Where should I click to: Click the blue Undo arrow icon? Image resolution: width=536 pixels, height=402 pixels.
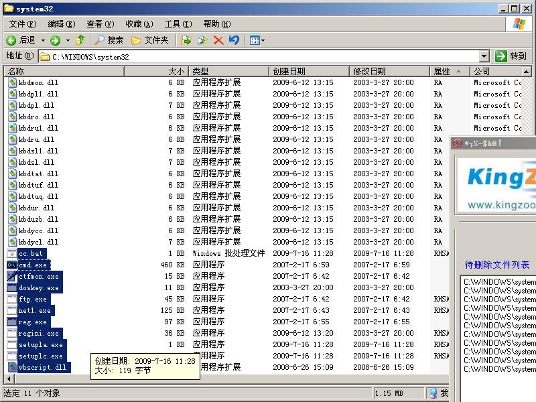pos(233,40)
